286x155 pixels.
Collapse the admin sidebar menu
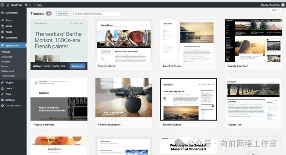(11, 106)
